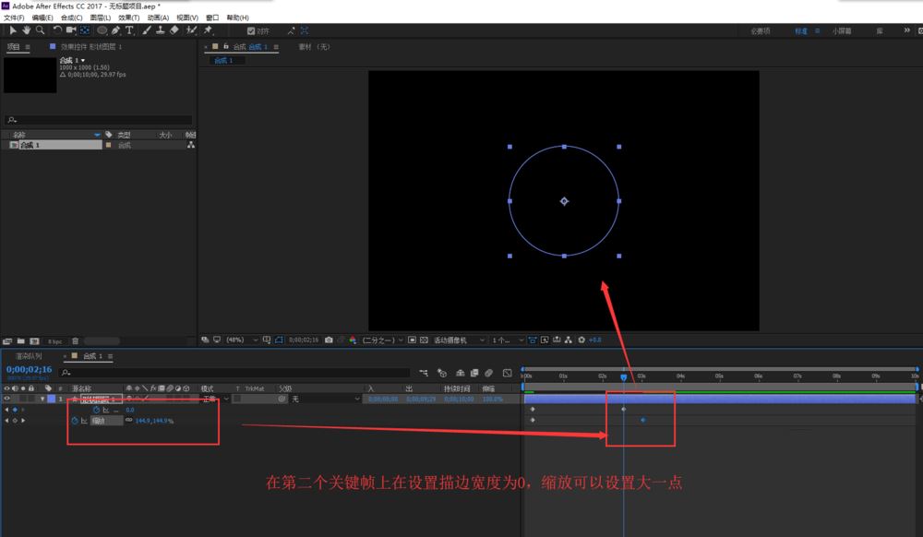Select the Eraser tool

point(174,30)
